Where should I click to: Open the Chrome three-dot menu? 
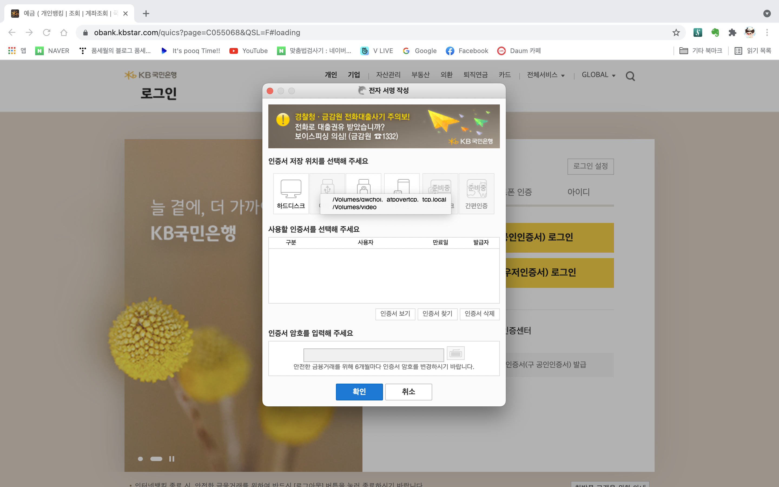(x=767, y=32)
